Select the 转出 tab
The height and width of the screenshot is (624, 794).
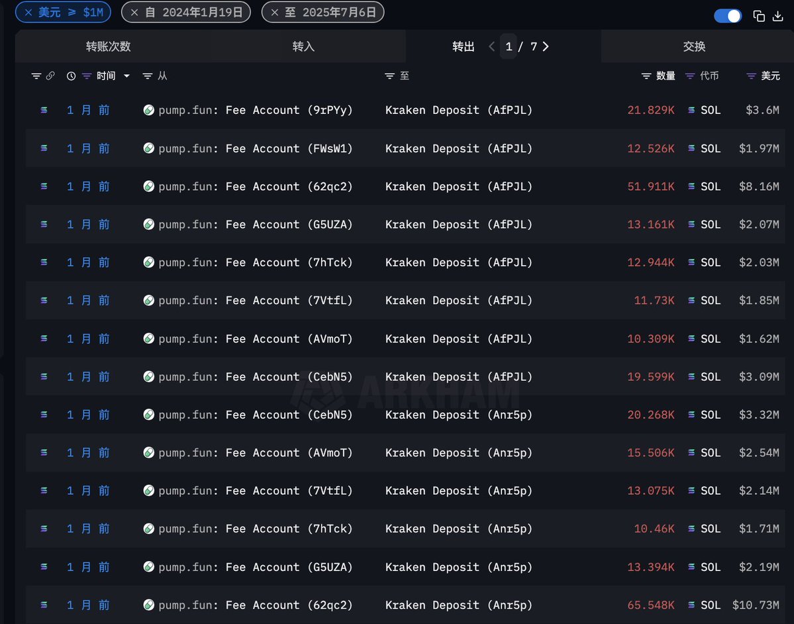[464, 46]
